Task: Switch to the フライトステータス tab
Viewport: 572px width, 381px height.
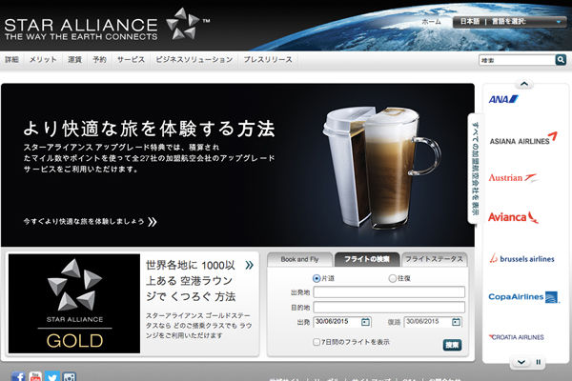Action: [434, 259]
